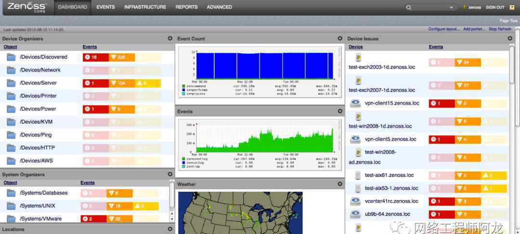Image resolution: width=520 pixels, height=234 pixels.
Task: Click red critical badge for vpn-client15.zenoss.loc
Action: click(x=442, y=104)
